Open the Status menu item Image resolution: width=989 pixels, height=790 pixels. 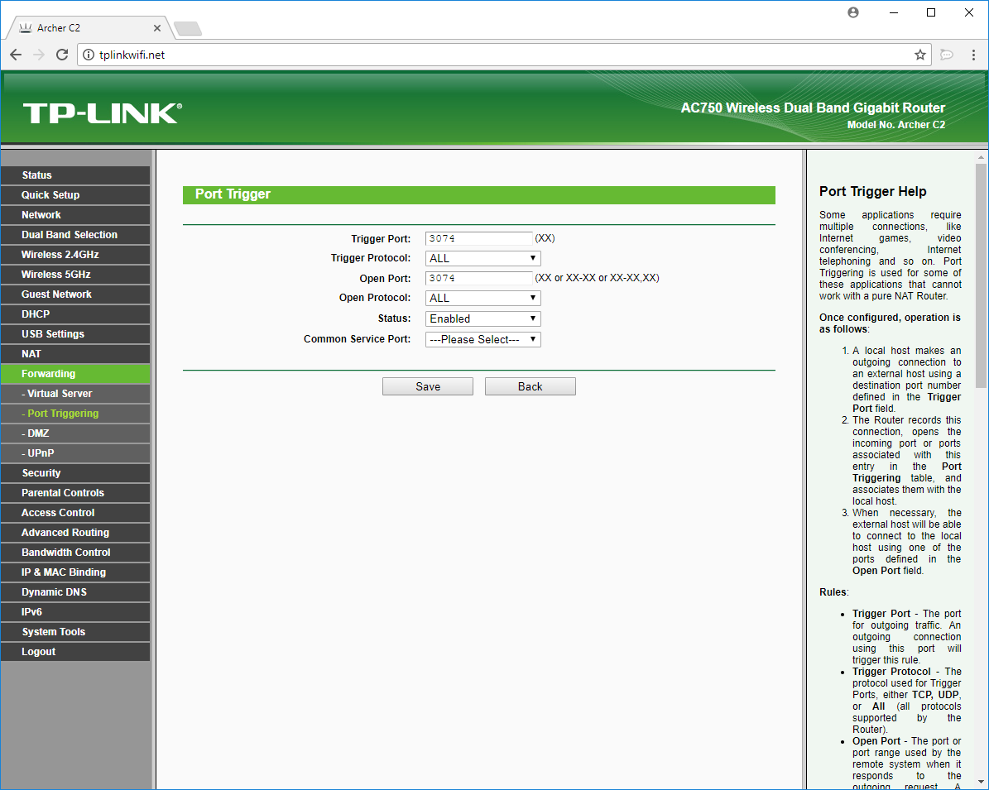coord(75,175)
